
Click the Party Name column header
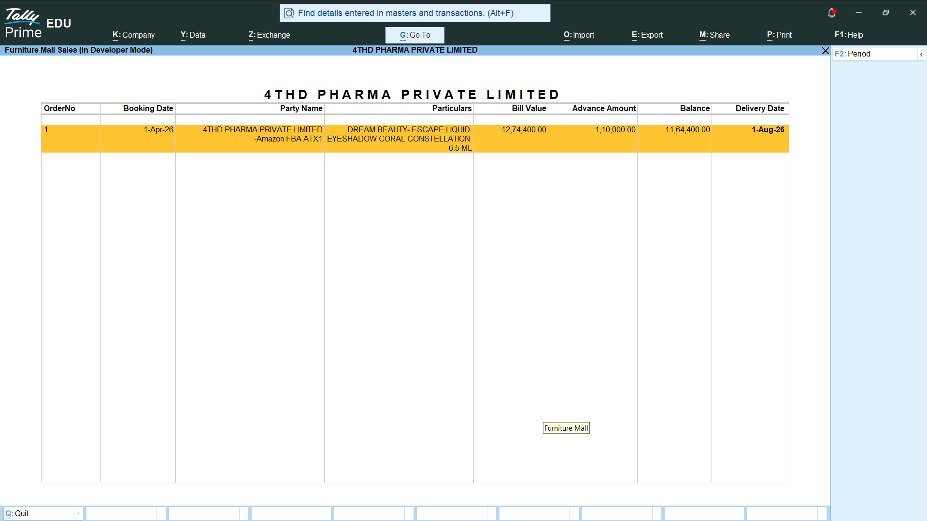coord(301,109)
